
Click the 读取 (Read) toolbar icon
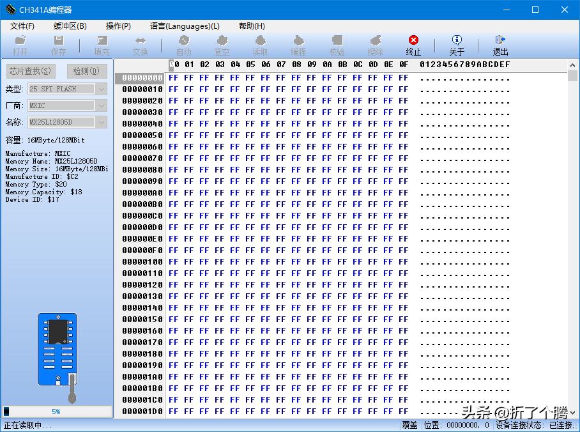coord(261,45)
